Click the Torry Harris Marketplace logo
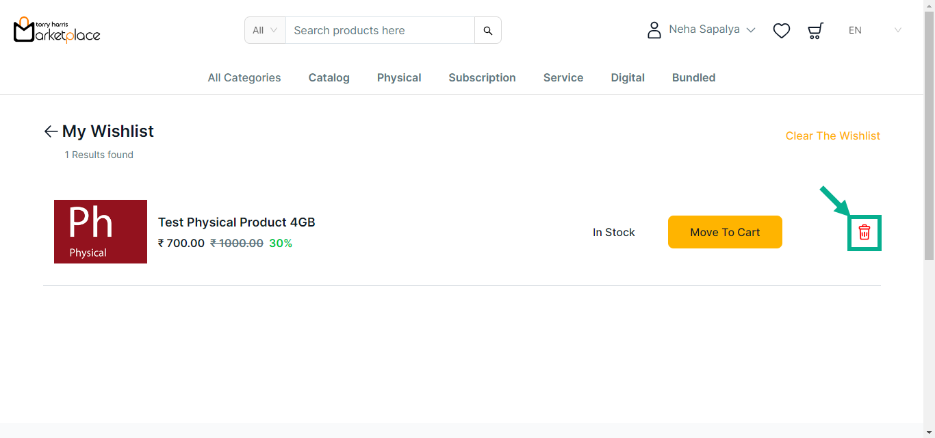The width and height of the screenshot is (935, 438). point(57,30)
